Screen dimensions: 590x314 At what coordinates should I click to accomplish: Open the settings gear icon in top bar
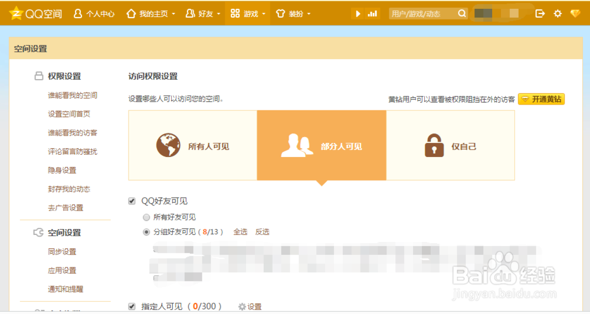coord(558,14)
